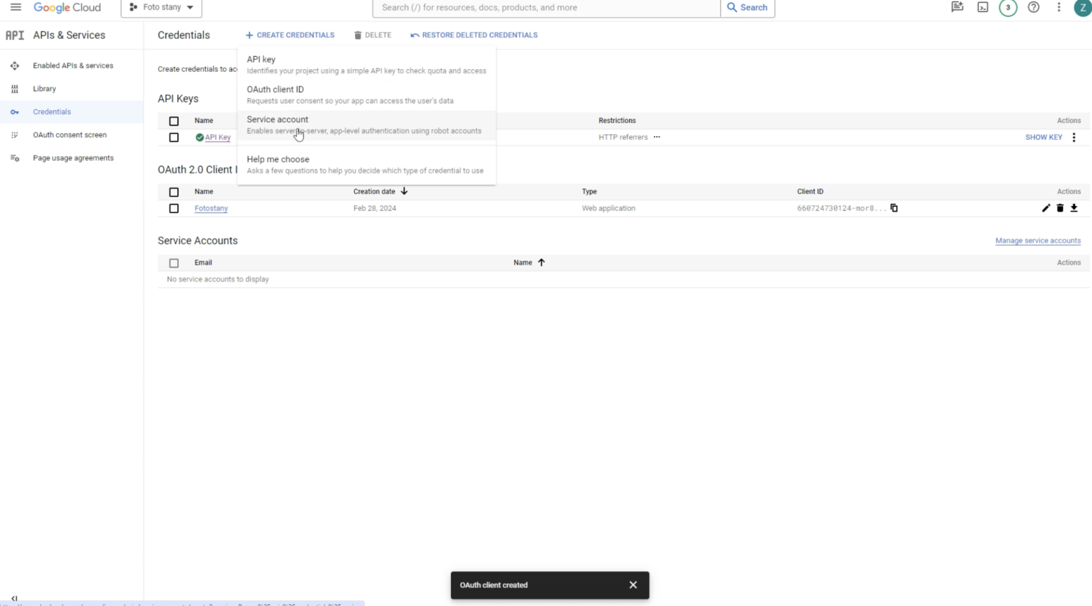Choose Help me choose option
The width and height of the screenshot is (1092, 606).
coord(366,165)
